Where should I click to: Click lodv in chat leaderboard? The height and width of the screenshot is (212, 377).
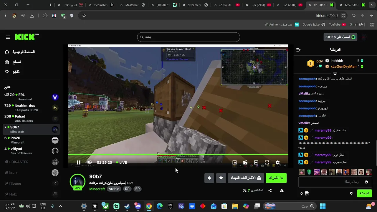pyautogui.click(x=319, y=61)
